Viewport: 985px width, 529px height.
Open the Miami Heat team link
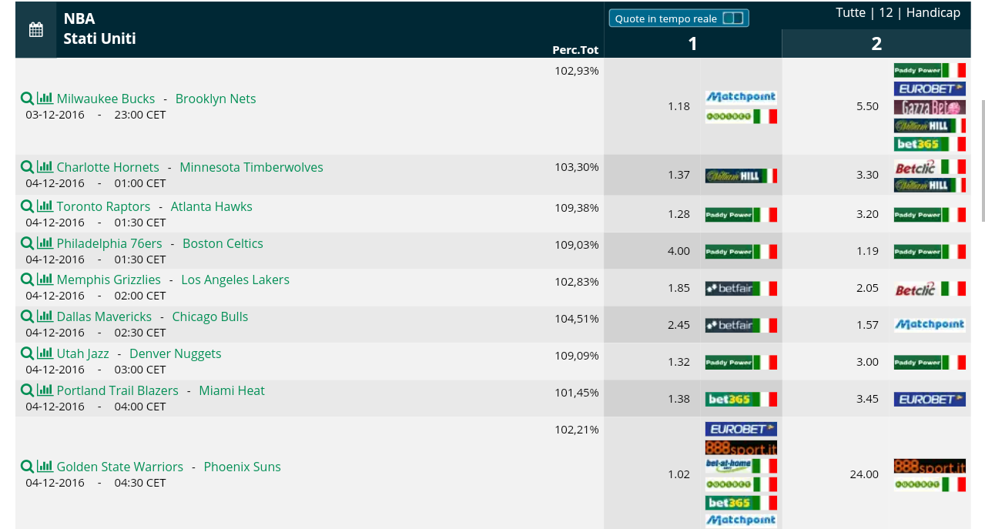pyautogui.click(x=232, y=390)
